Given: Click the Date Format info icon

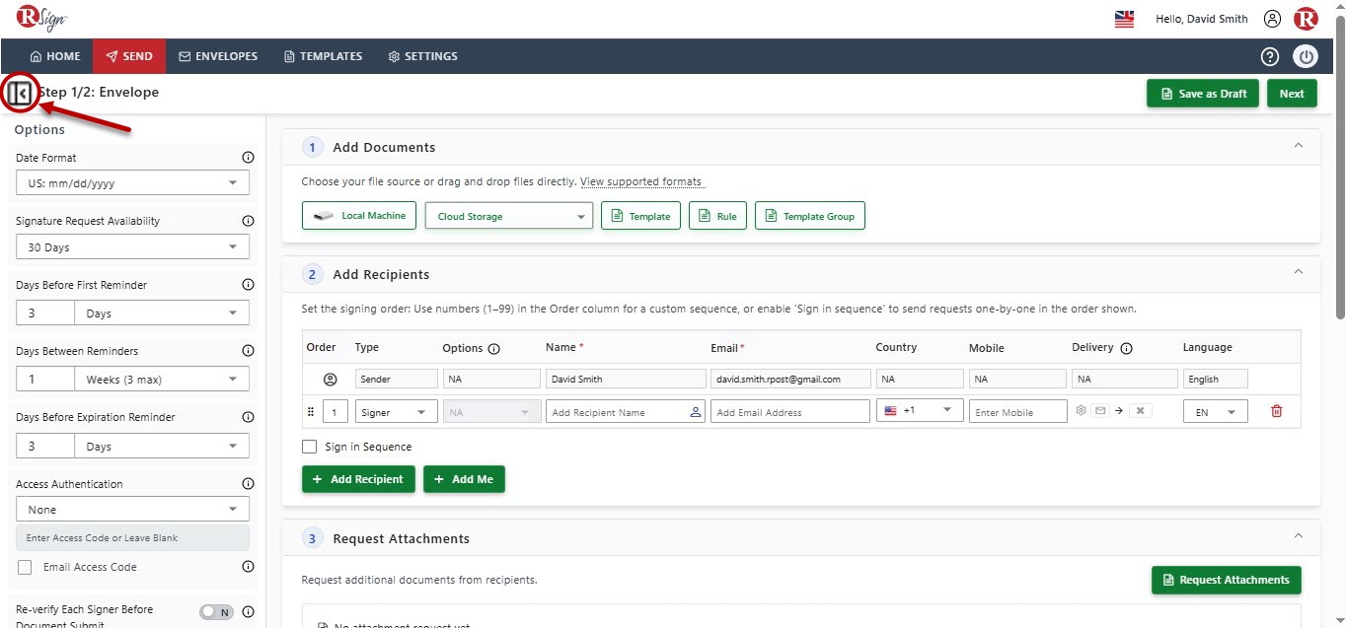Looking at the screenshot, I should (248, 158).
